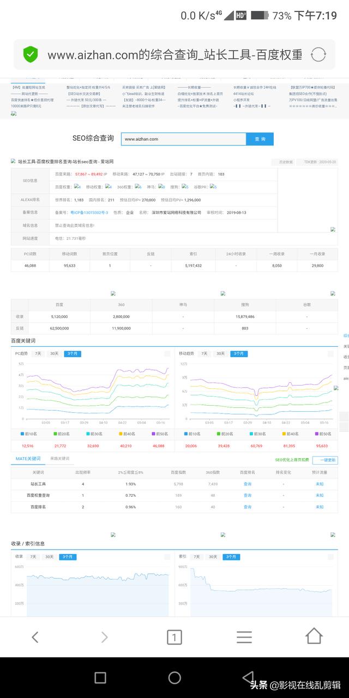Click the 360权重 rank badge icon
Screen dimensions: 349x698
[x=138, y=186]
